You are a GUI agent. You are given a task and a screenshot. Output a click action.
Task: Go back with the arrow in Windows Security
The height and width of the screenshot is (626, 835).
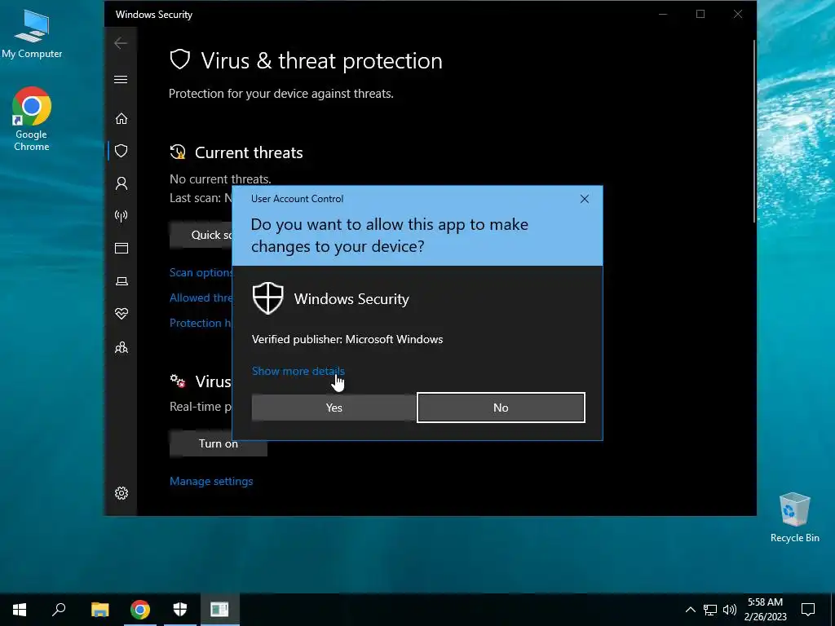pos(121,43)
